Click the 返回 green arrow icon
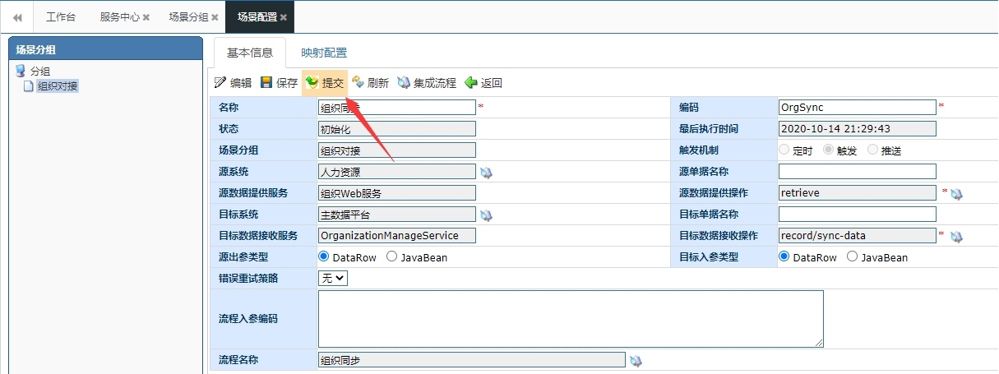Viewport: 999px width, 374px height. click(471, 82)
